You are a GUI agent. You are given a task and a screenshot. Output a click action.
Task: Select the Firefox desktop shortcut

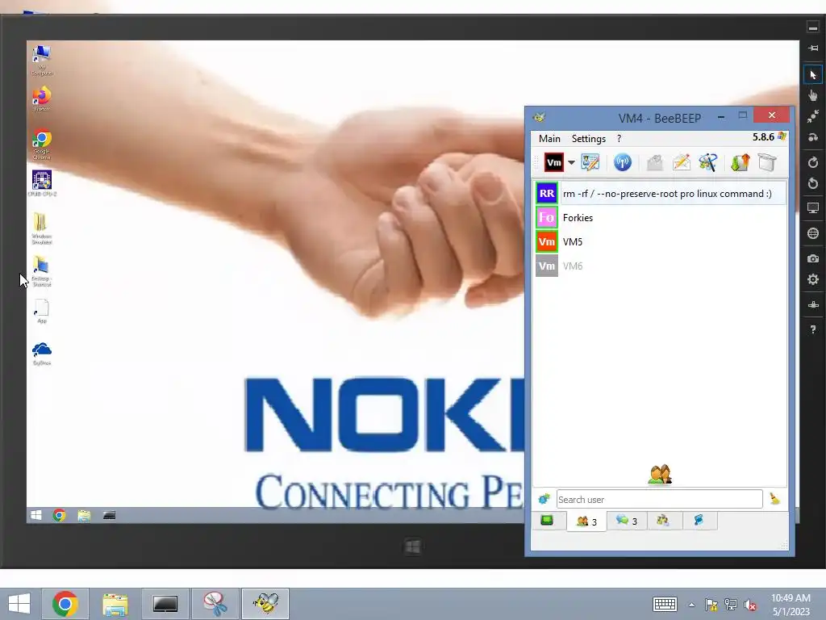(x=42, y=98)
